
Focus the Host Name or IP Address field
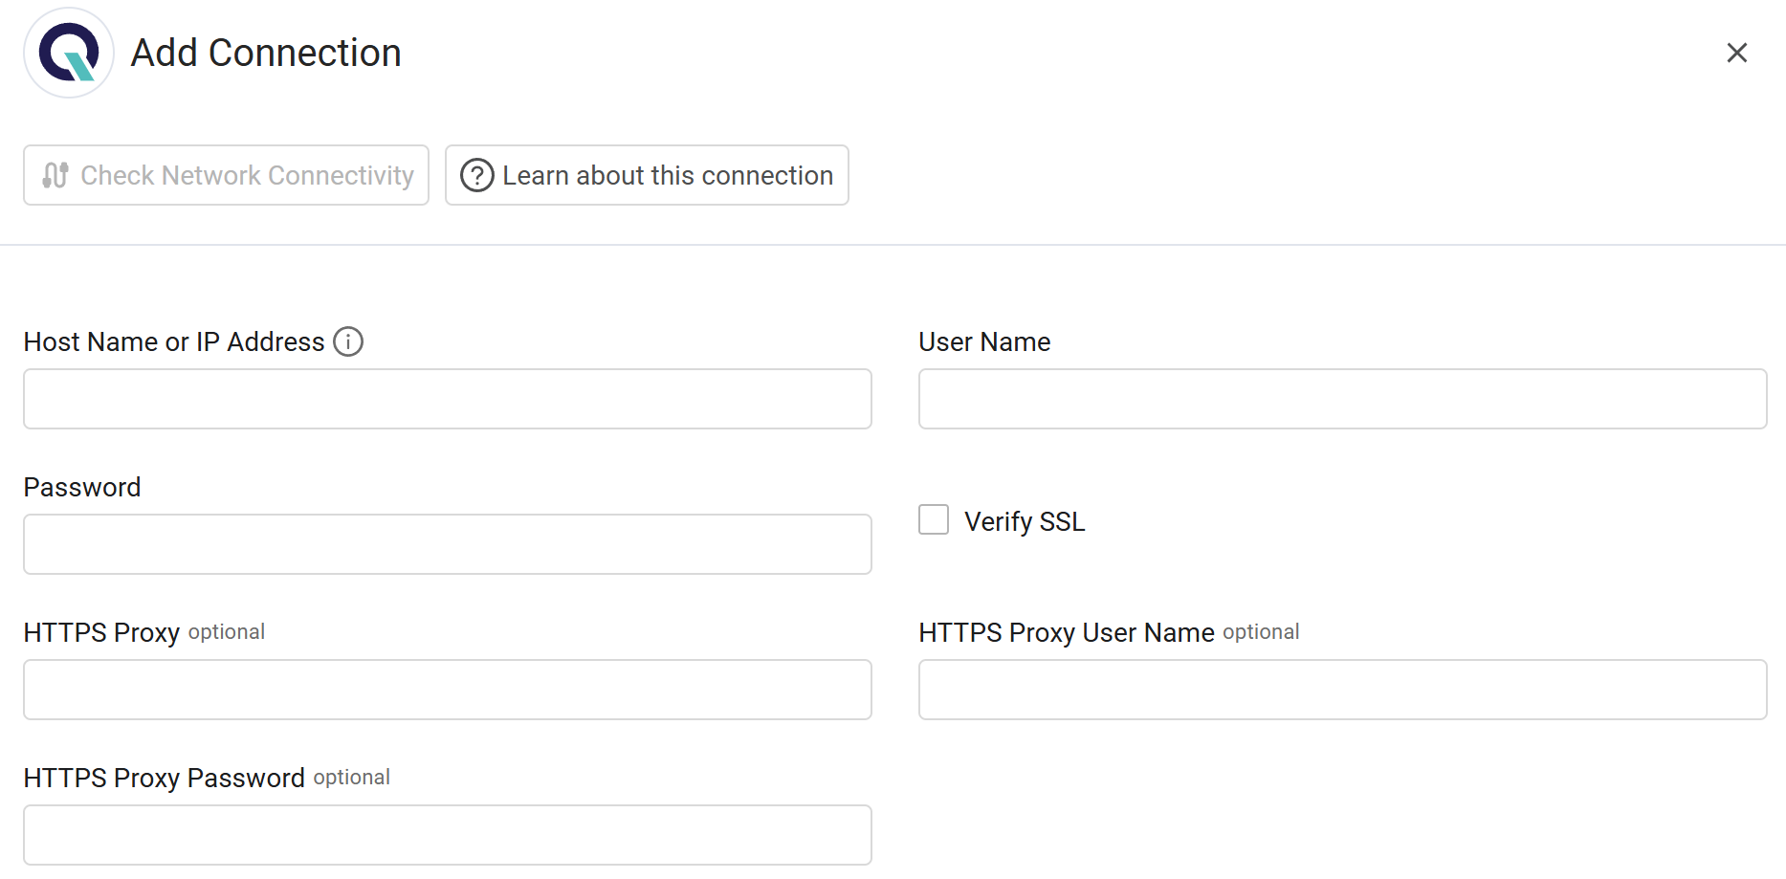coord(448,399)
